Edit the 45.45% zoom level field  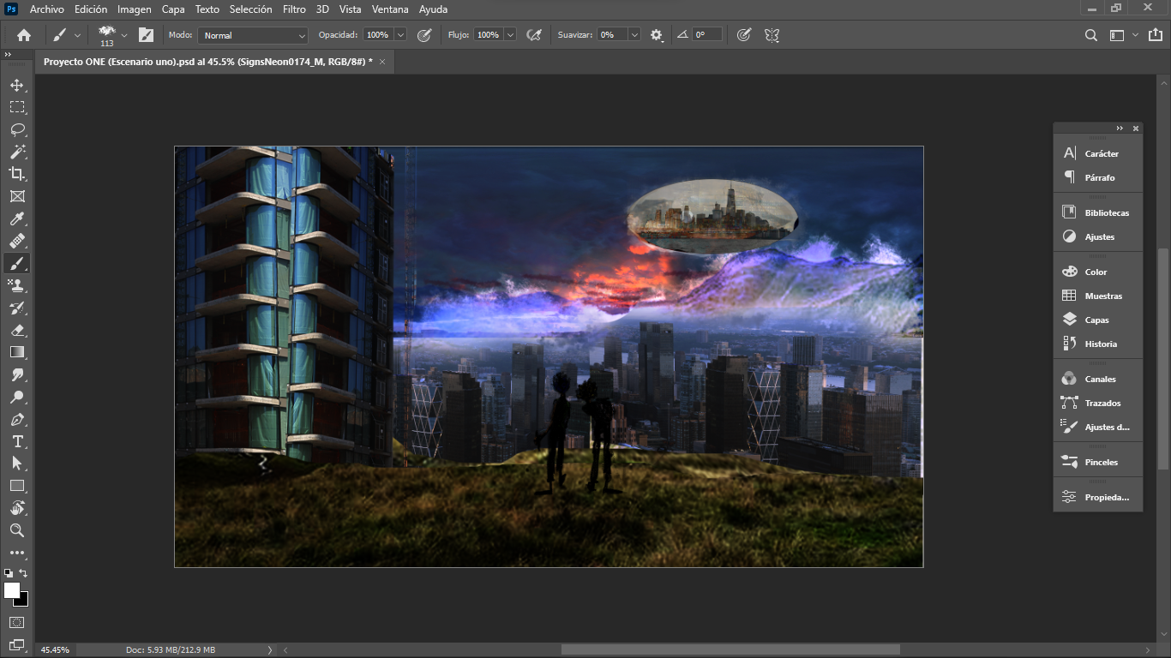pyautogui.click(x=57, y=650)
